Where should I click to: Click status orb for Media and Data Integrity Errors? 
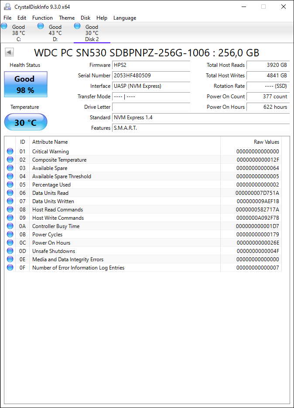tap(10, 259)
